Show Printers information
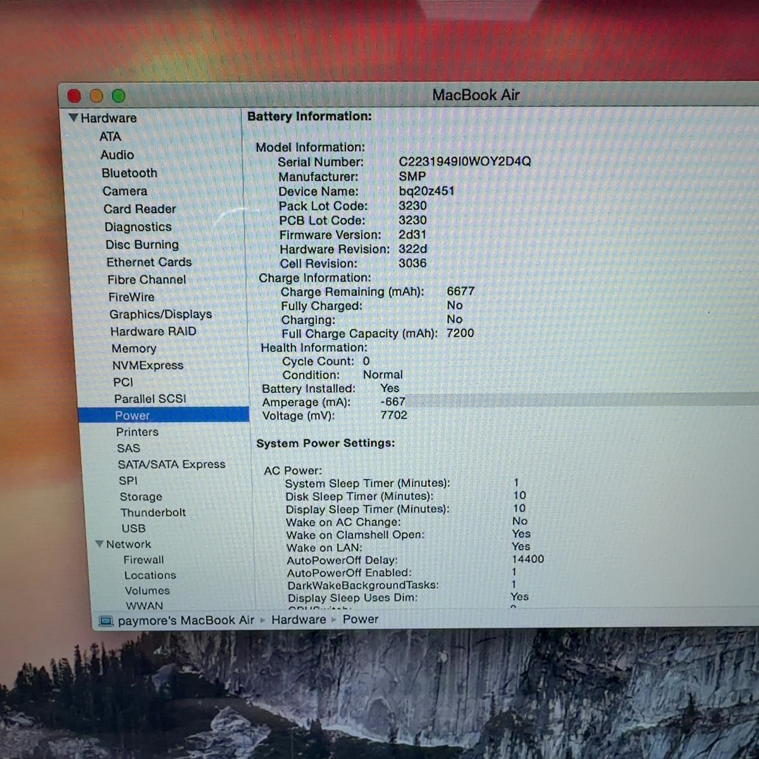759x759 pixels. pyautogui.click(x=137, y=432)
